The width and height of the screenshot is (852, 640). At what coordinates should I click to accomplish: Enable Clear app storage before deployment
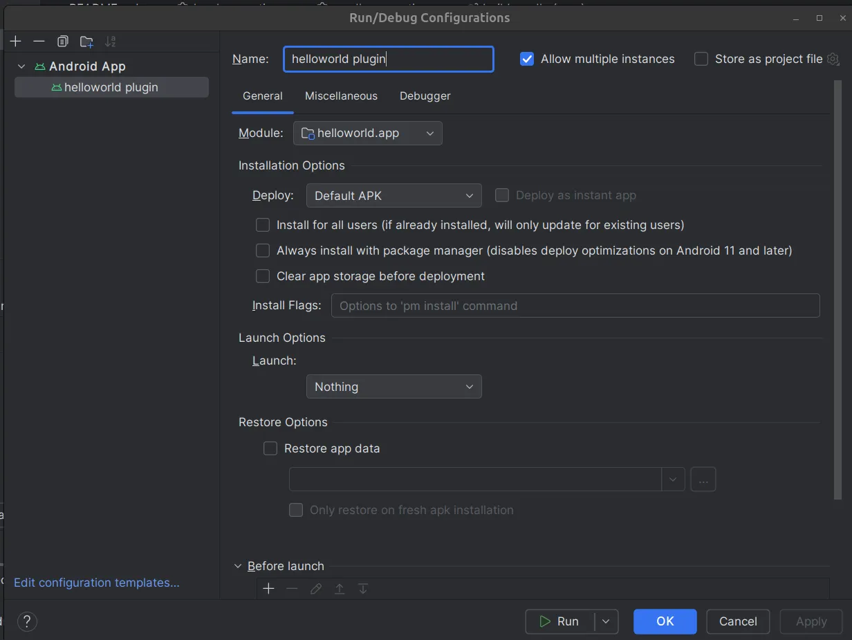tap(263, 276)
